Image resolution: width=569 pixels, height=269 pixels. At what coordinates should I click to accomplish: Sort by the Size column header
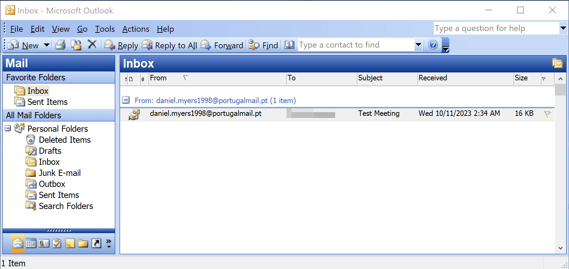pyautogui.click(x=527, y=79)
